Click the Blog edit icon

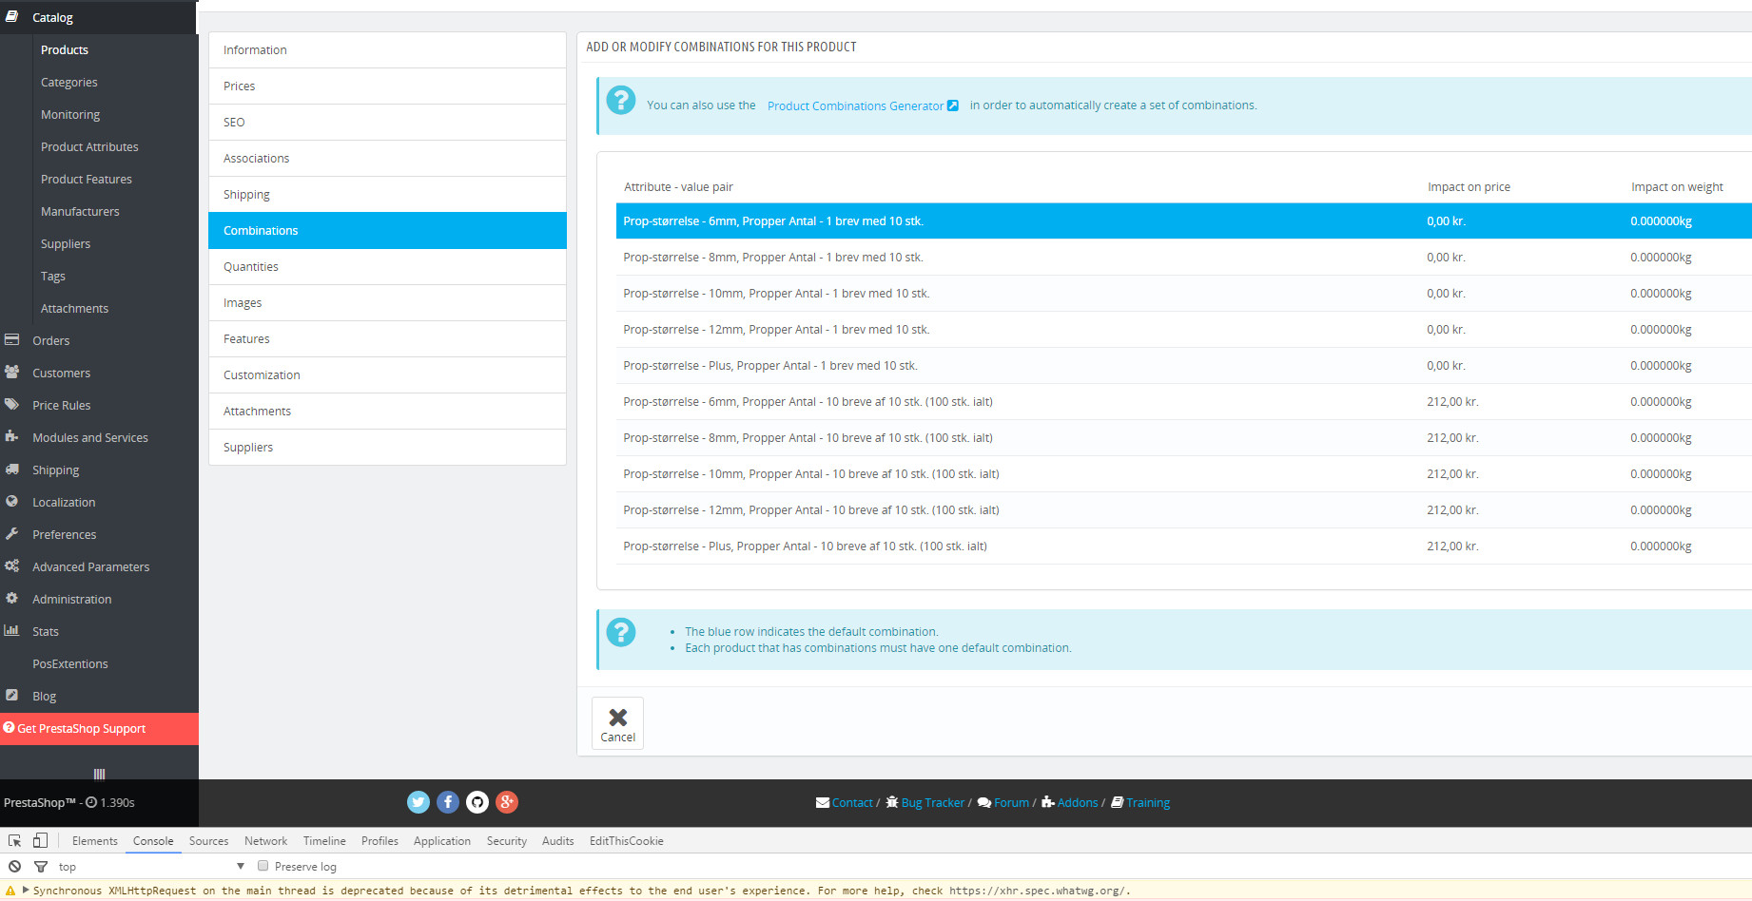11,696
